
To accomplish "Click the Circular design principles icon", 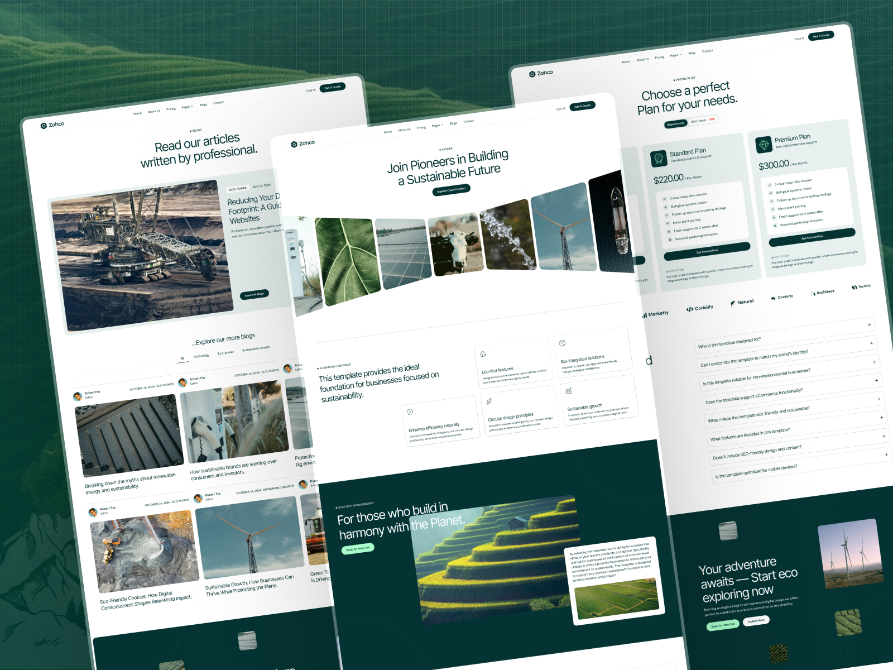I will [489, 401].
